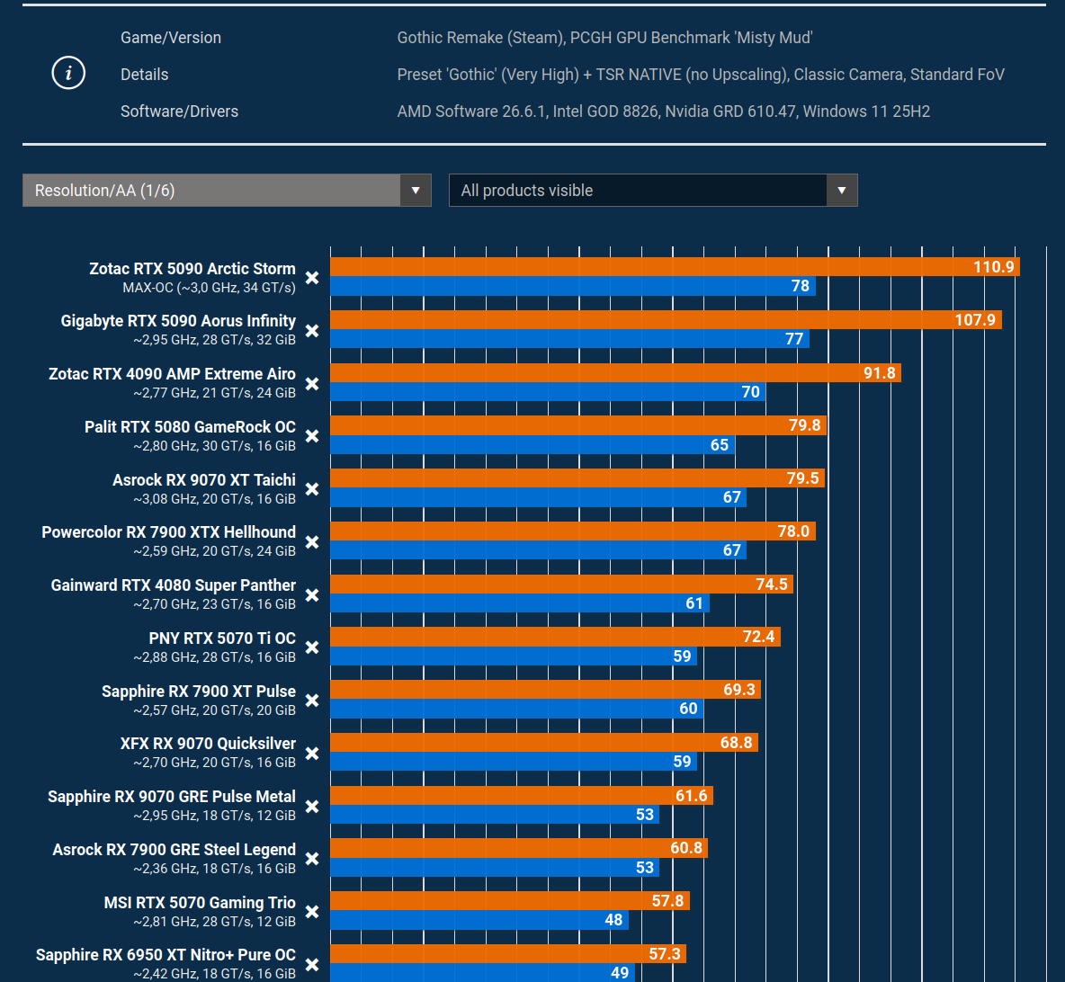Click the Asrock RX 7900 GRE Steel Legend label
1065x982 pixels.
coord(175,850)
